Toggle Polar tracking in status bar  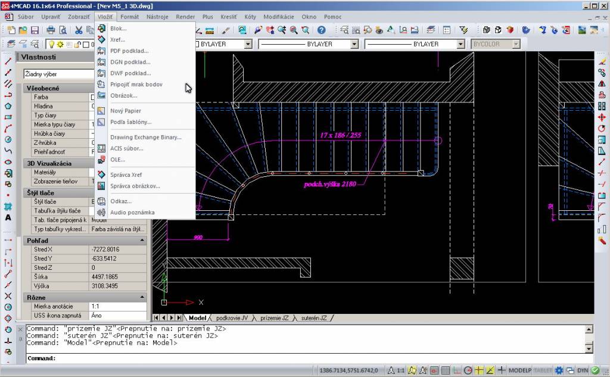click(468, 370)
